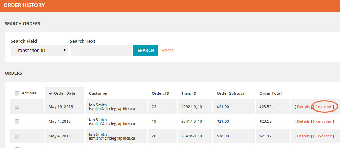The height and width of the screenshot is (148, 340).
Task: Tick the checkbox for order 20
Action: click(17, 136)
